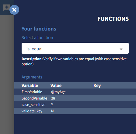Click the Value column header
The image size is (136, 134).
[x=56, y=85]
